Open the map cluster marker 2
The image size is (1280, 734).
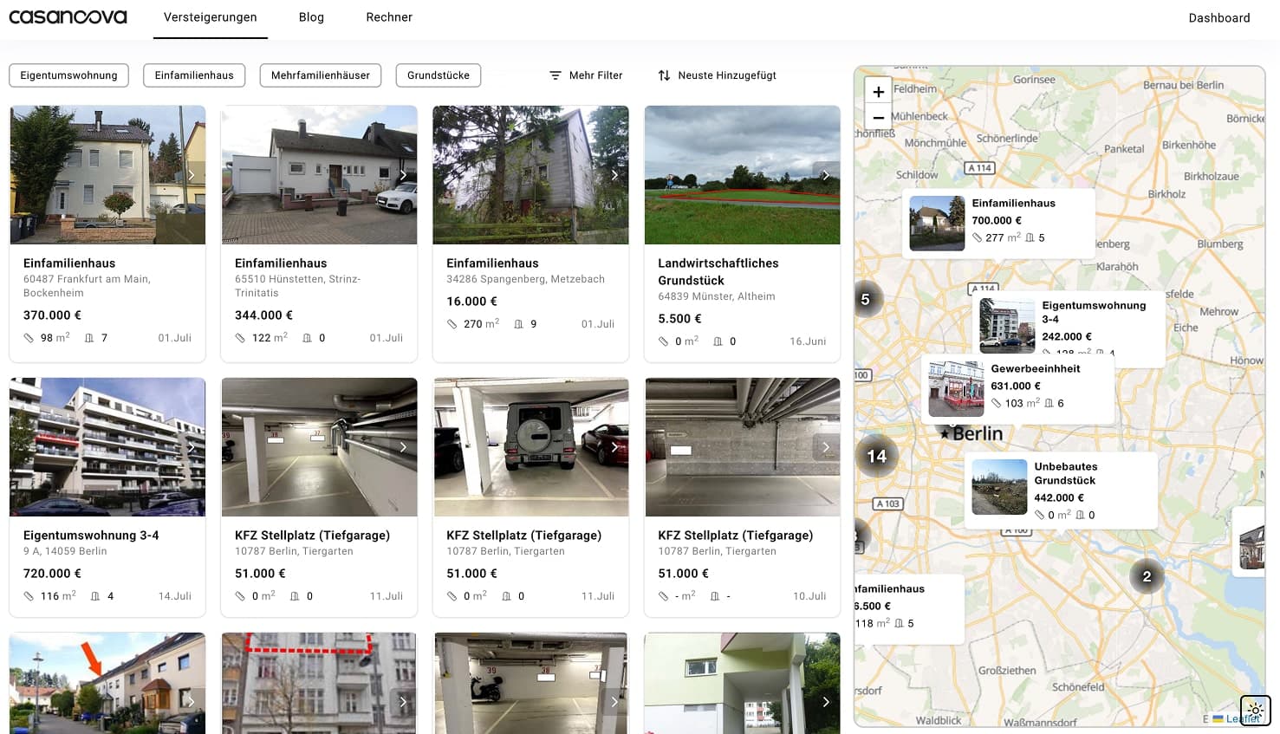[1147, 576]
